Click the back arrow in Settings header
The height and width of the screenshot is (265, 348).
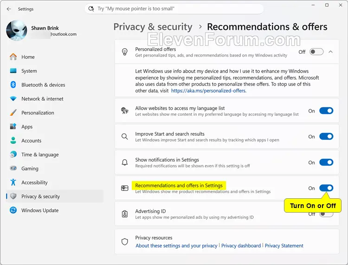9,9
